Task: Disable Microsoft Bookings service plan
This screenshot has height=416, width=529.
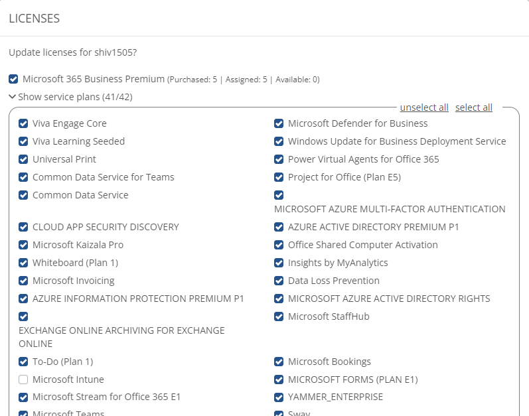Action: 279,362
